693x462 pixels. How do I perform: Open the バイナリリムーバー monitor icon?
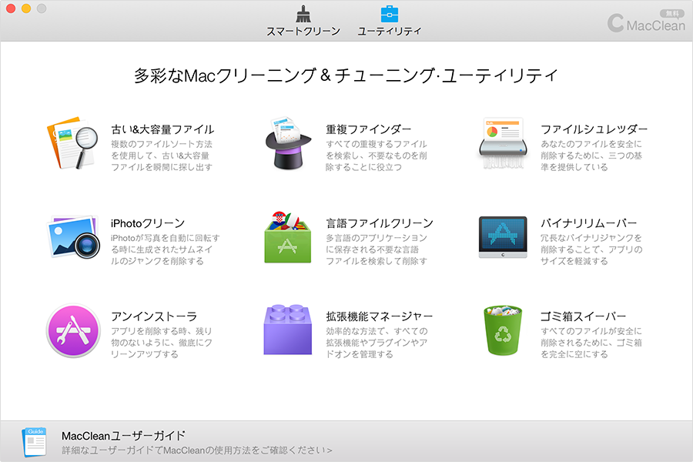[x=503, y=237]
